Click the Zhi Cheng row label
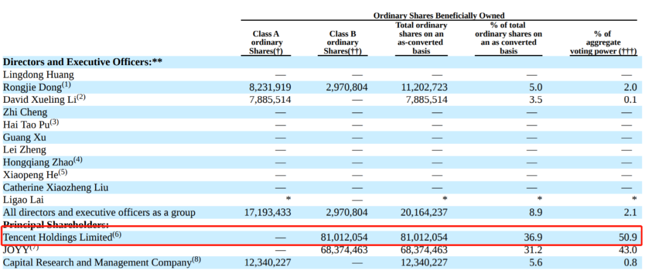This screenshot has width=645, height=274. (x=25, y=112)
